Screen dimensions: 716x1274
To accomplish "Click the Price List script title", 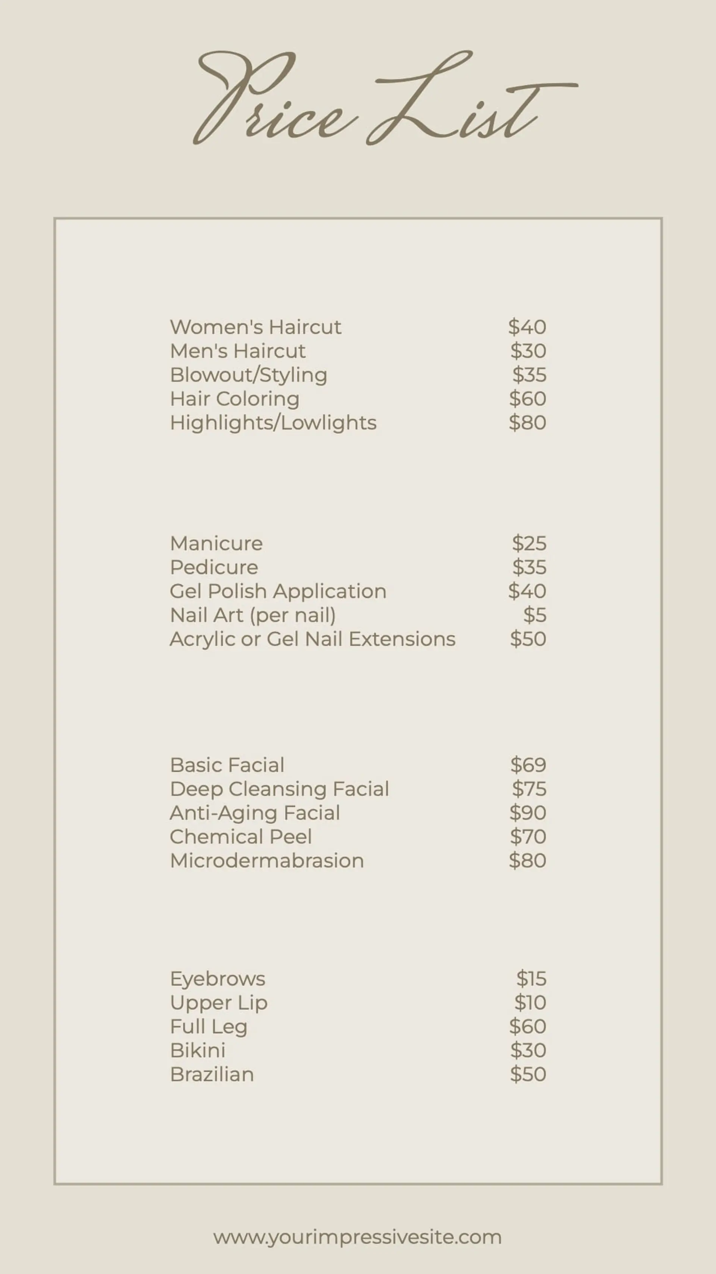I will point(385,98).
